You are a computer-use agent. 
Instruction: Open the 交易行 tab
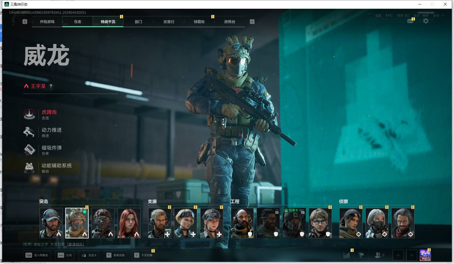click(169, 22)
